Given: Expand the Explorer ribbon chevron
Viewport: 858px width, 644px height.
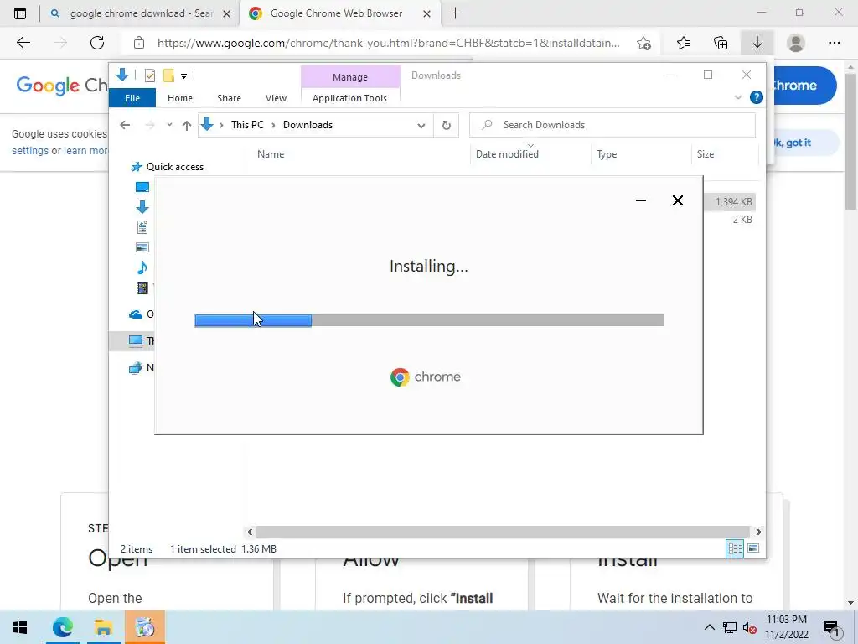Looking at the screenshot, I should pos(737,97).
